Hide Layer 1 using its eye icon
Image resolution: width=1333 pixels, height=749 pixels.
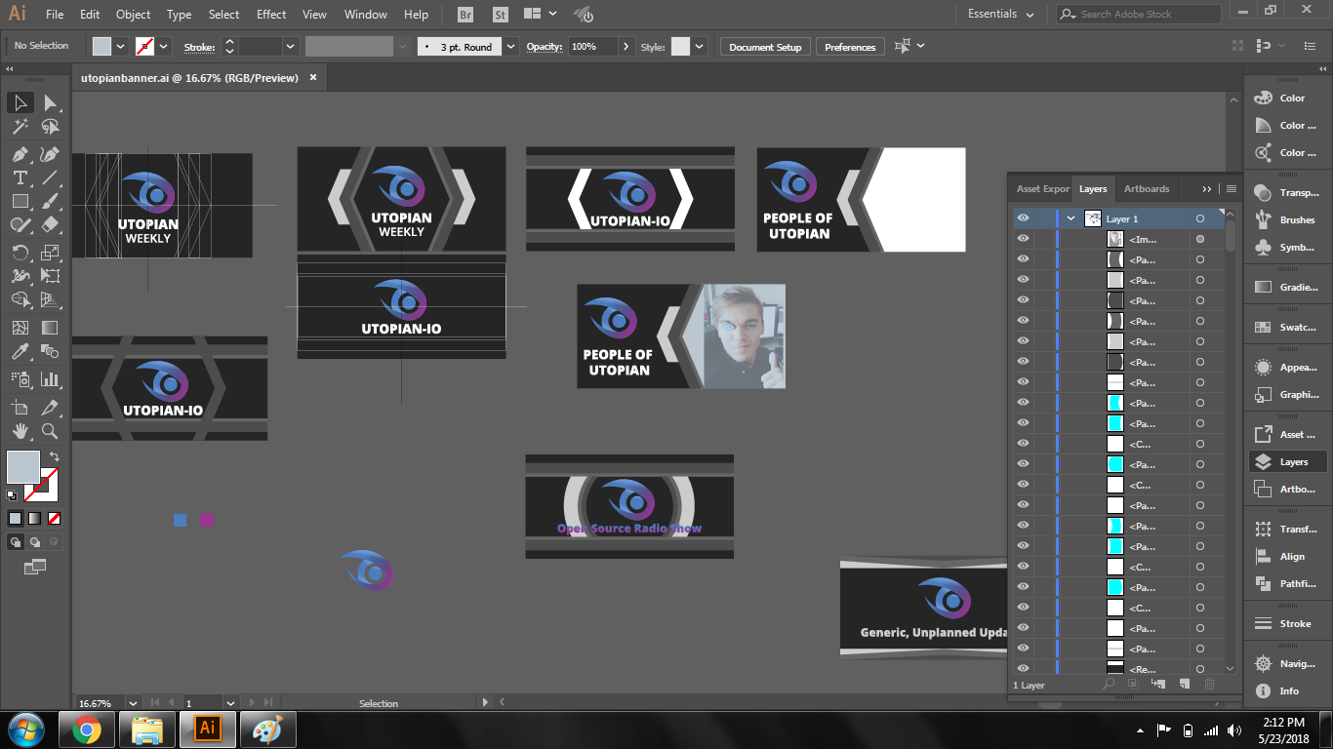point(1023,218)
